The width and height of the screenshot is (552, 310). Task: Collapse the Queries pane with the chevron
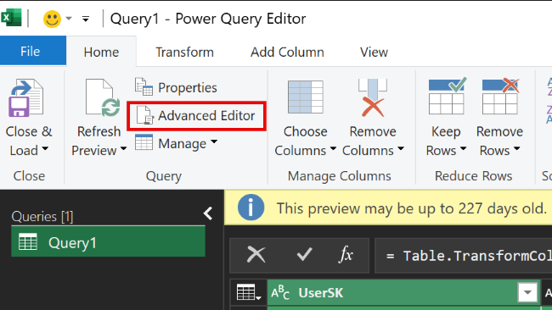[x=208, y=213]
